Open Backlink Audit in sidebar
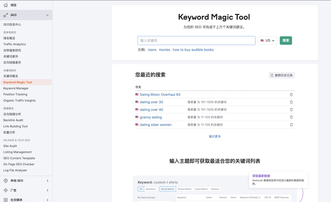 click(13, 120)
